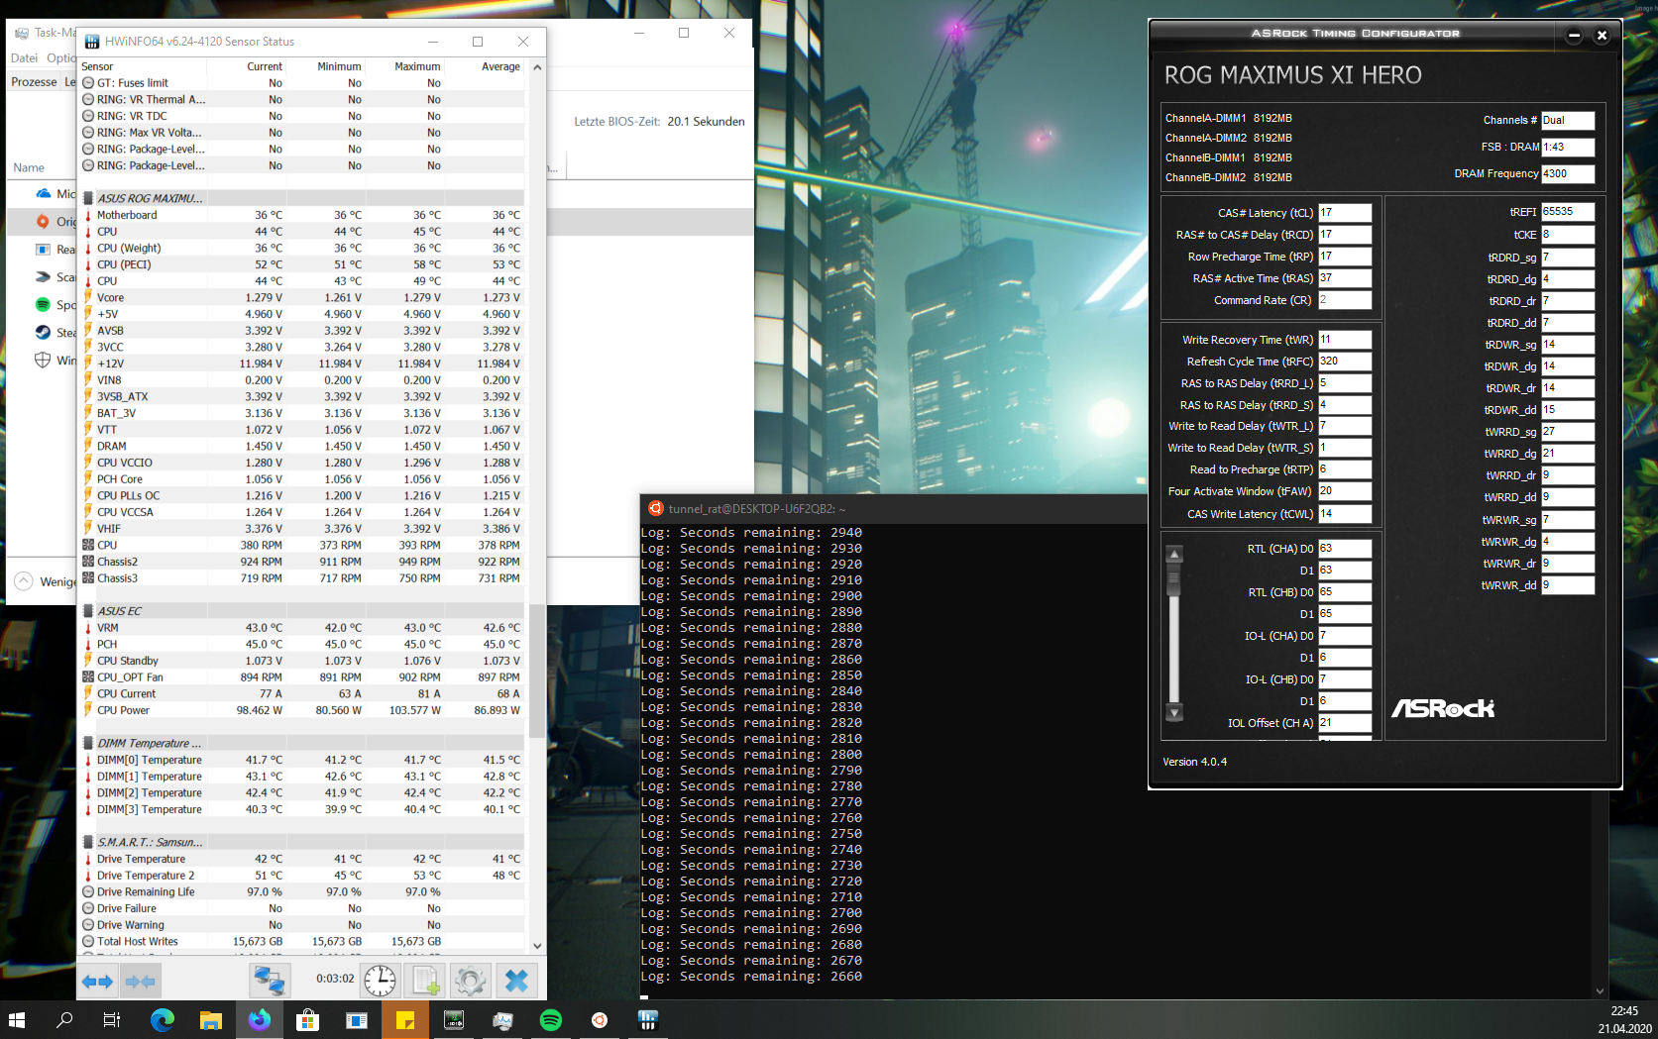Select the Vcore sensor row
Viewport: 1658px width, 1039px height.
click(302, 297)
